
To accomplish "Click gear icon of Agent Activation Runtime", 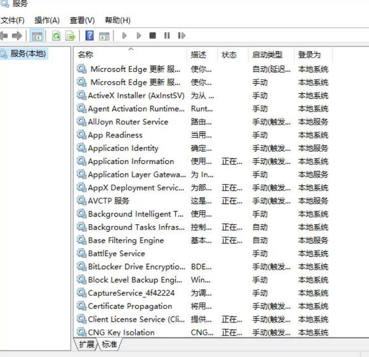I will tap(82, 108).
